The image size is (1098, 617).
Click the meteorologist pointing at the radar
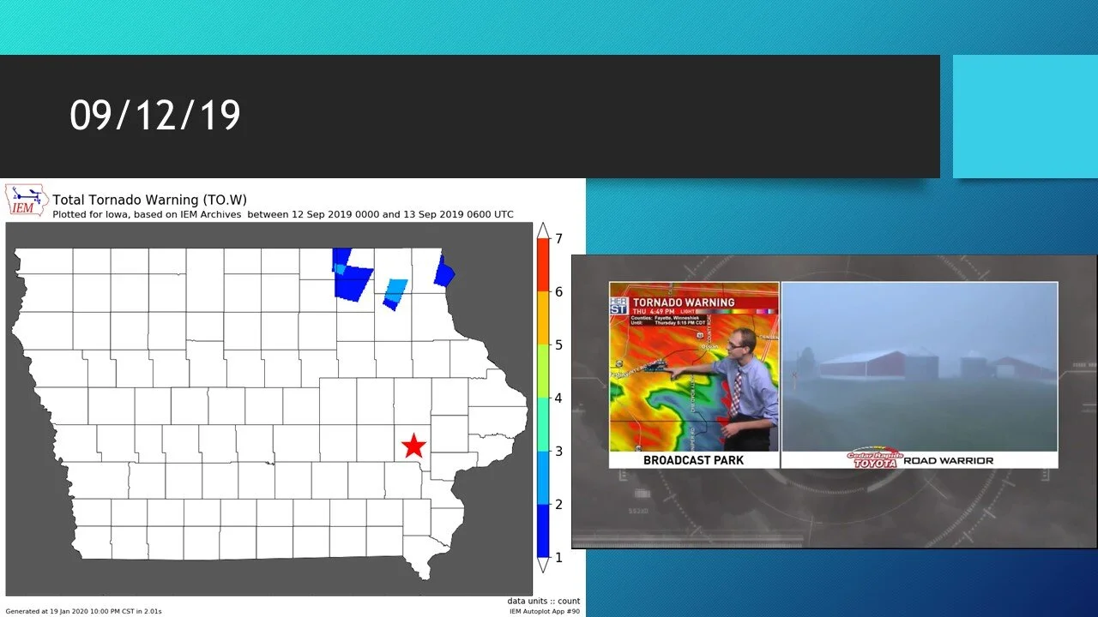pos(742,390)
